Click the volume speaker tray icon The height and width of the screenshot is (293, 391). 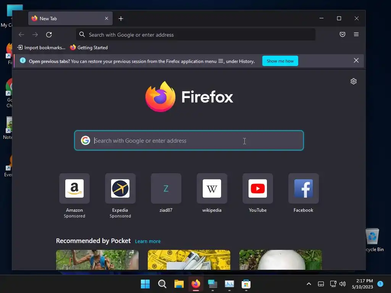tap(343, 284)
